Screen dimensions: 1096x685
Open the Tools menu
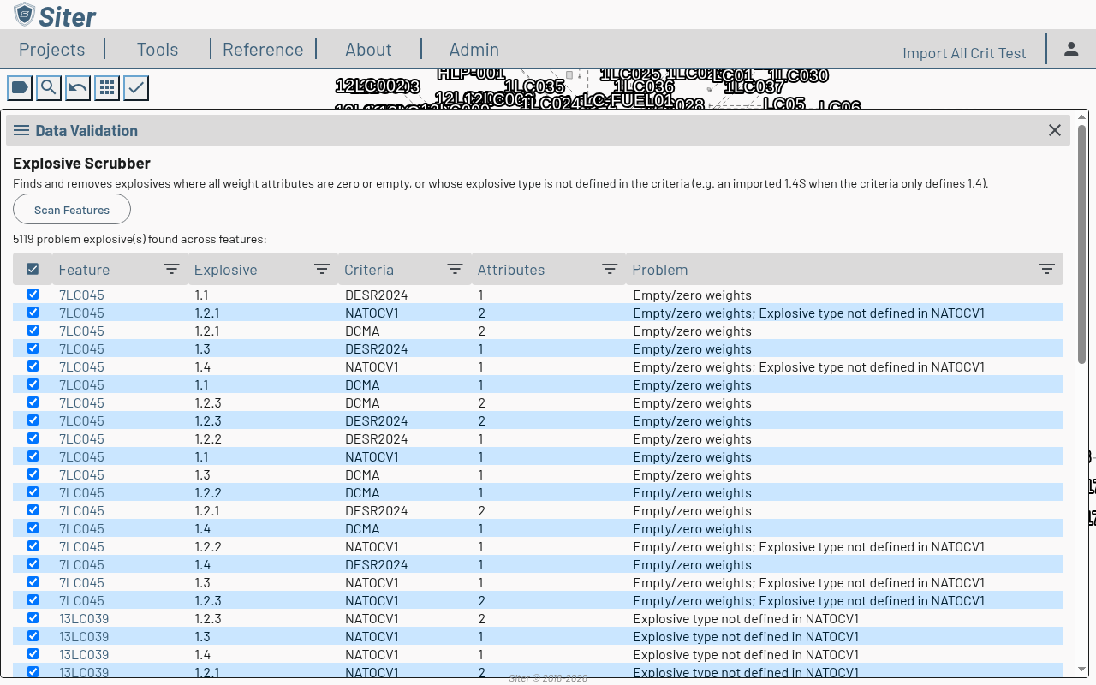click(x=158, y=50)
